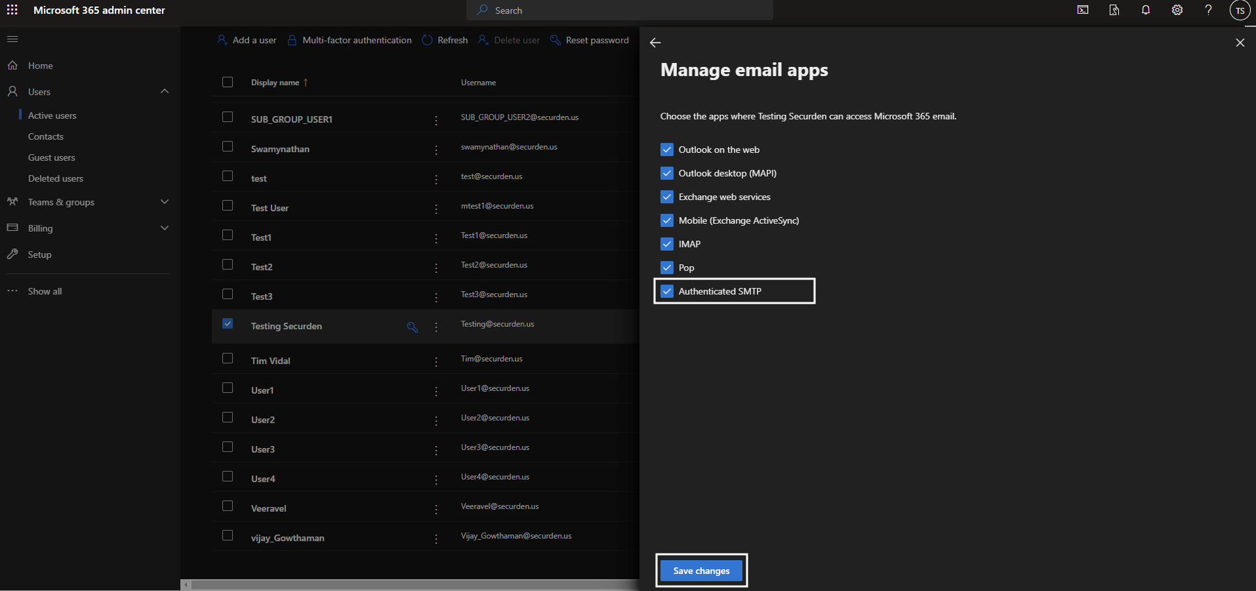The width and height of the screenshot is (1256, 591).
Task: Open help question mark icon
Action: point(1208,10)
